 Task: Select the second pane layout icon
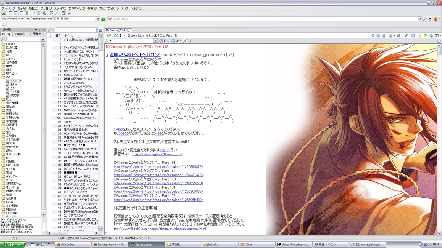[16, 13]
